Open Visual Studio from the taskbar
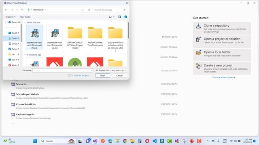This screenshot has height=145, width=259. point(96,141)
